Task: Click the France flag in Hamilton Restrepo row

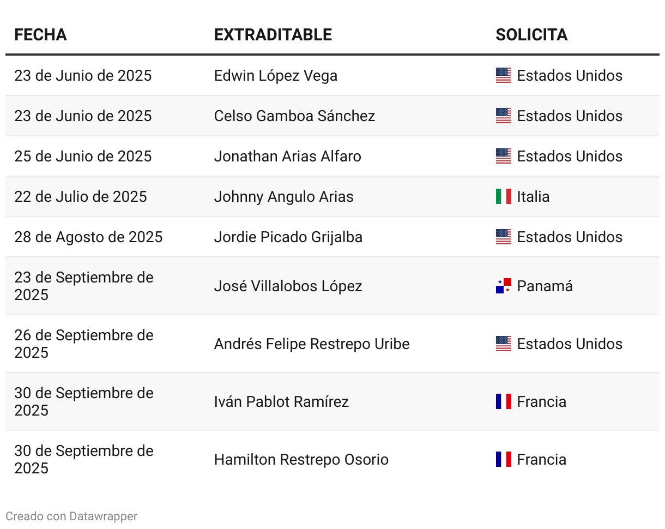Action: [503, 459]
